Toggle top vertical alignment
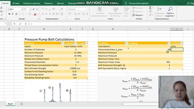The image size is (194, 109). (43, 9)
